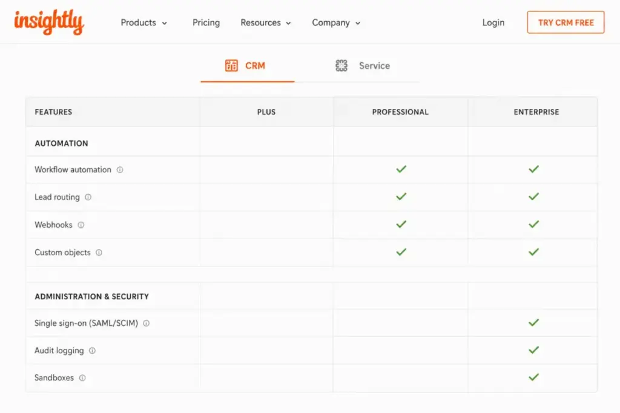Viewport: 620px width, 413px height.
Task: Click Enterprise checkmark for Custom objects
Action: 534,252
